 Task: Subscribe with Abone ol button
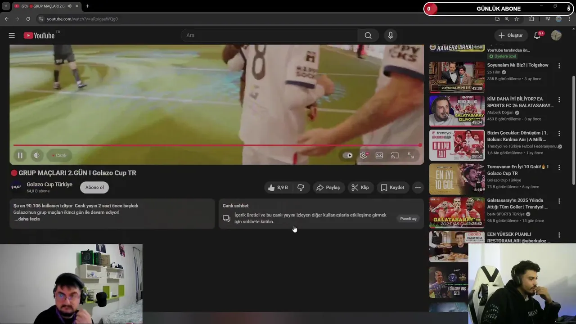94,188
